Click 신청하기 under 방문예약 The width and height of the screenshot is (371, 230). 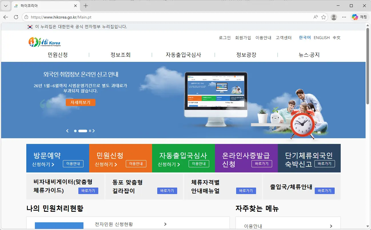point(43,164)
